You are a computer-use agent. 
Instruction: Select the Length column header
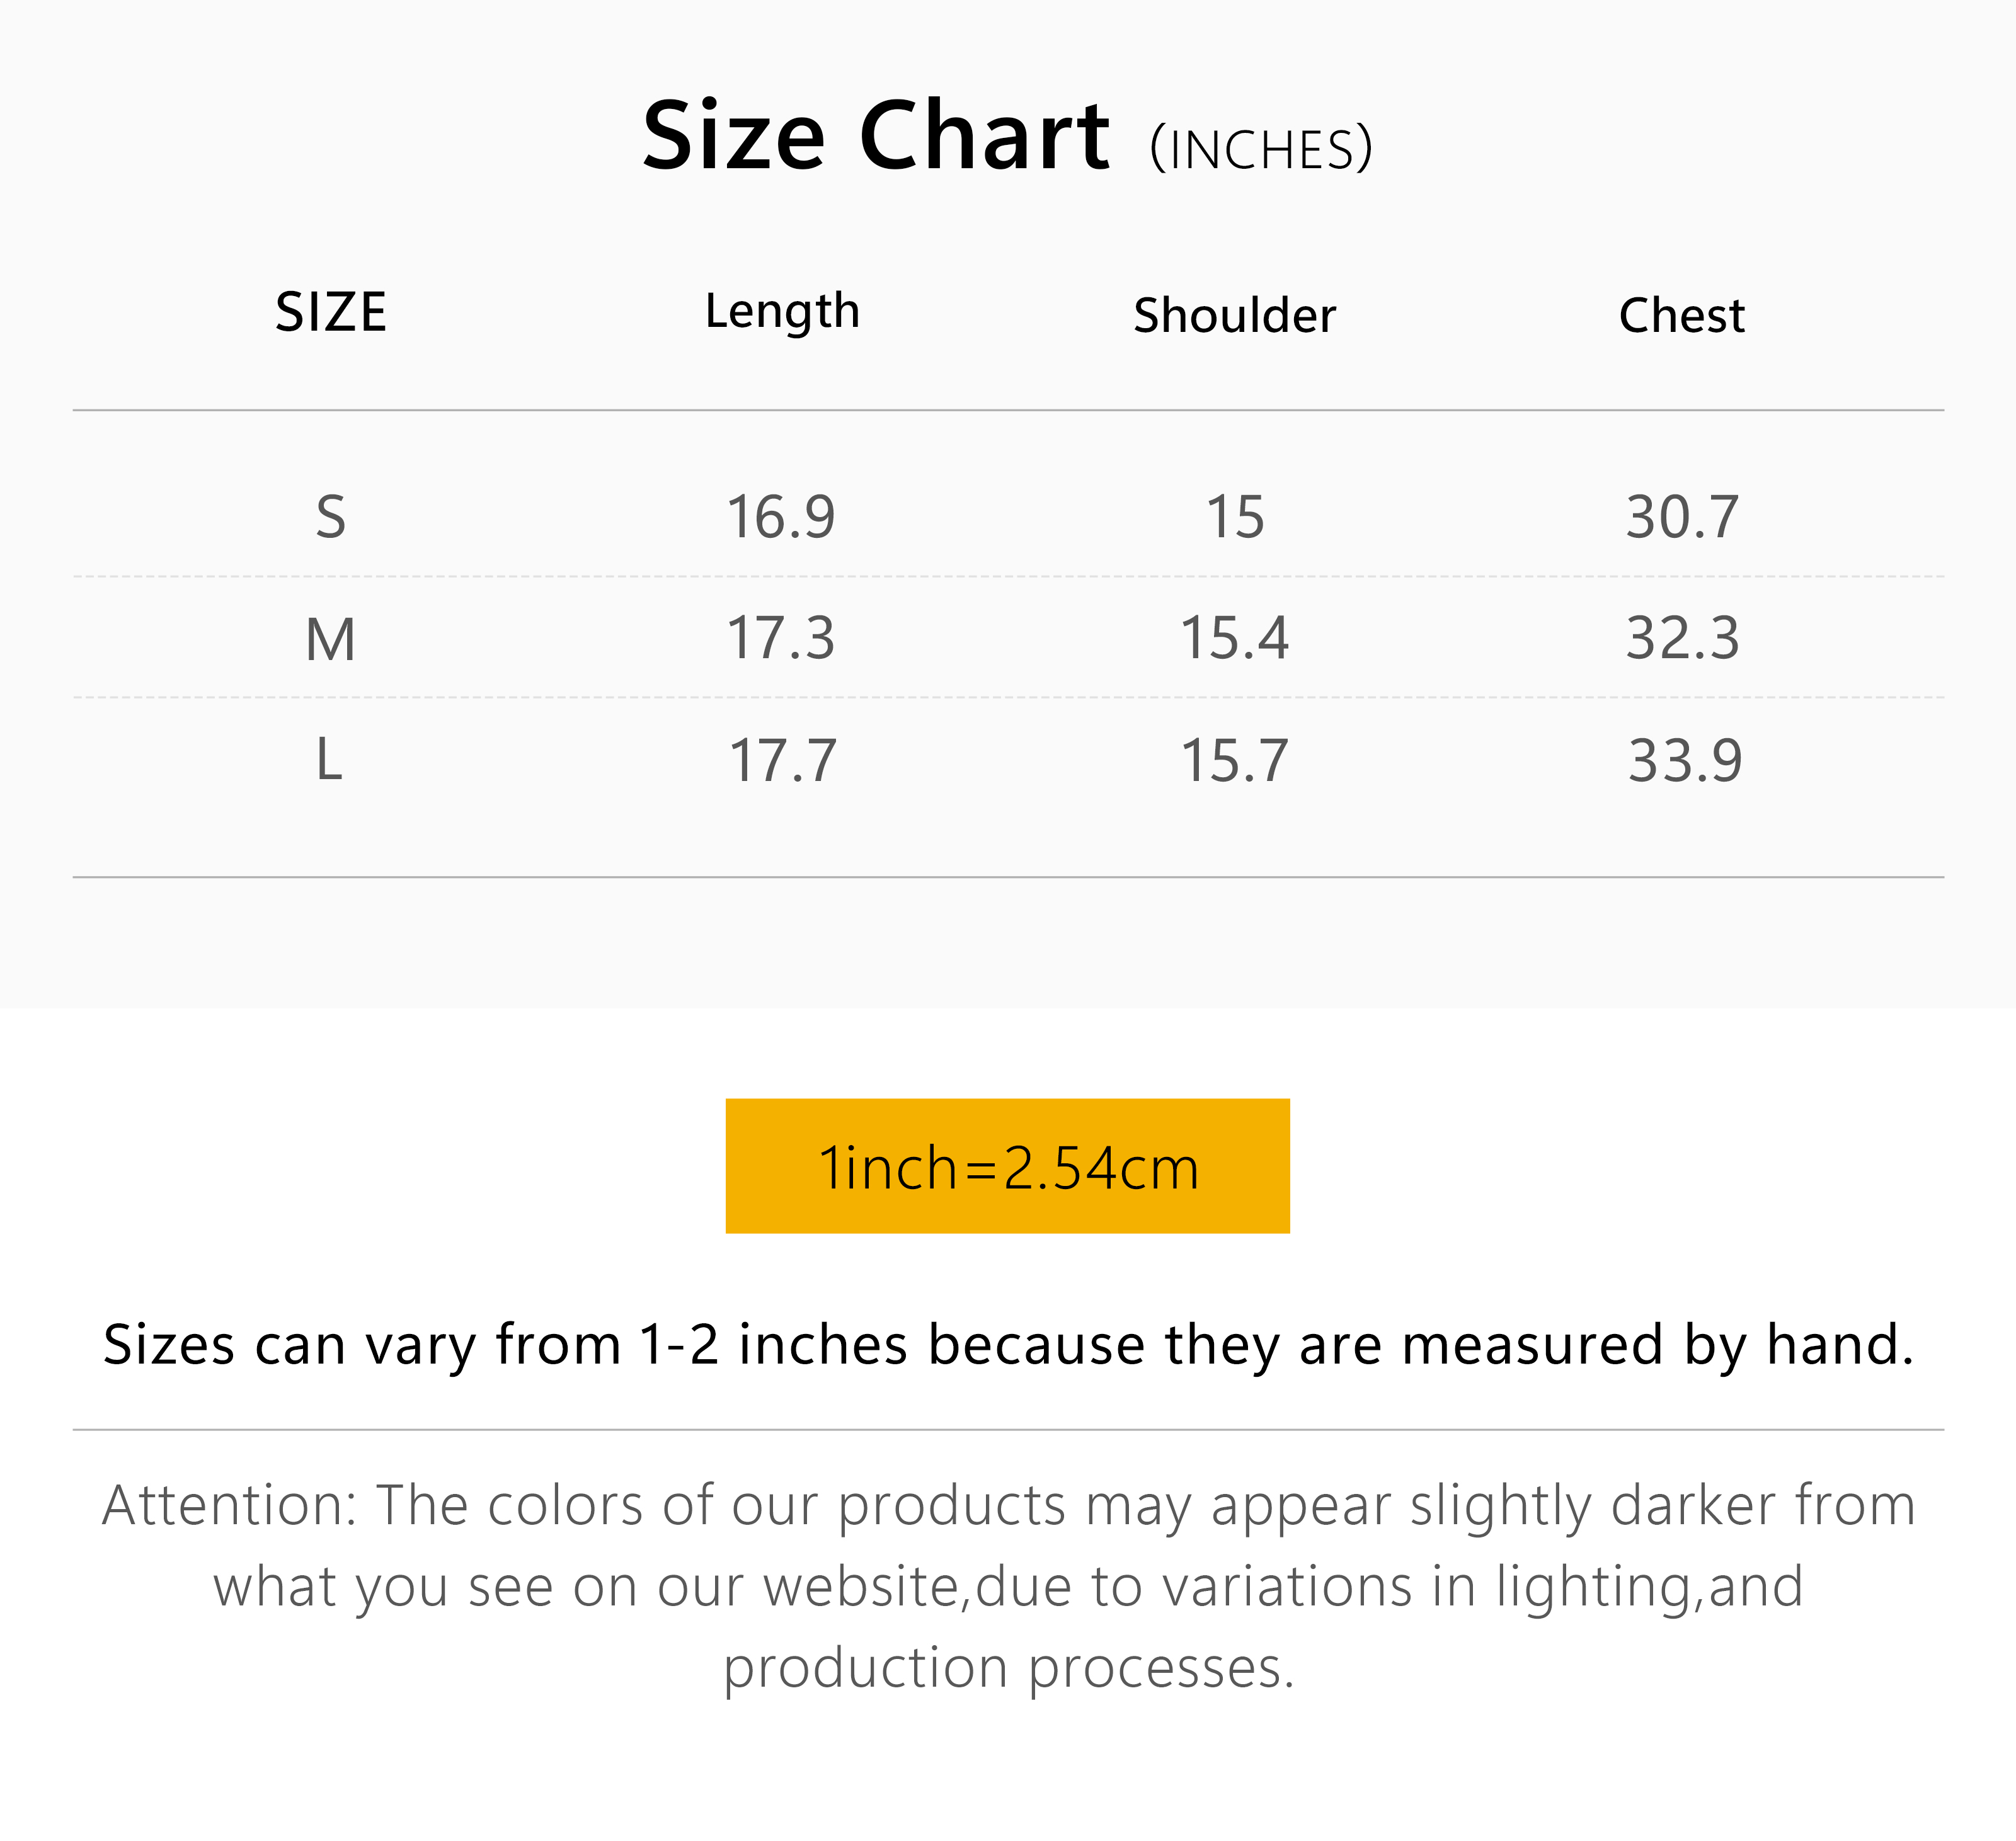pyautogui.click(x=782, y=312)
